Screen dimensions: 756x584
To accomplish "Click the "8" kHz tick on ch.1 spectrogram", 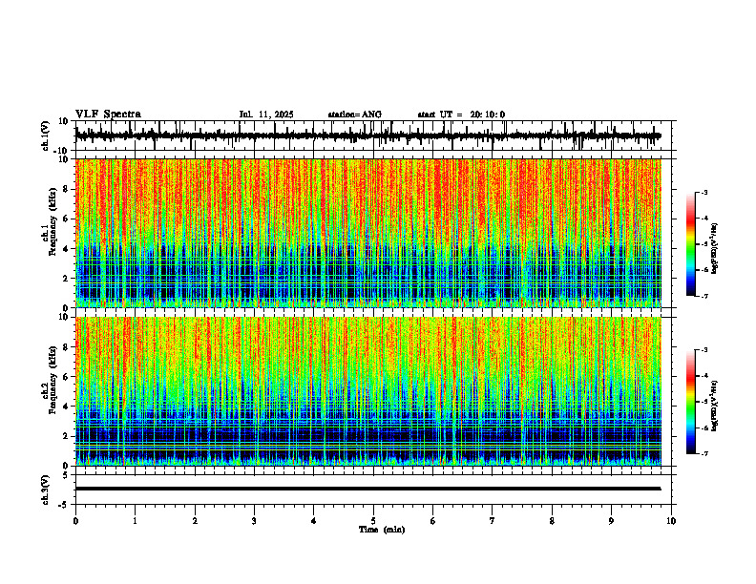I will (x=66, y=189).
